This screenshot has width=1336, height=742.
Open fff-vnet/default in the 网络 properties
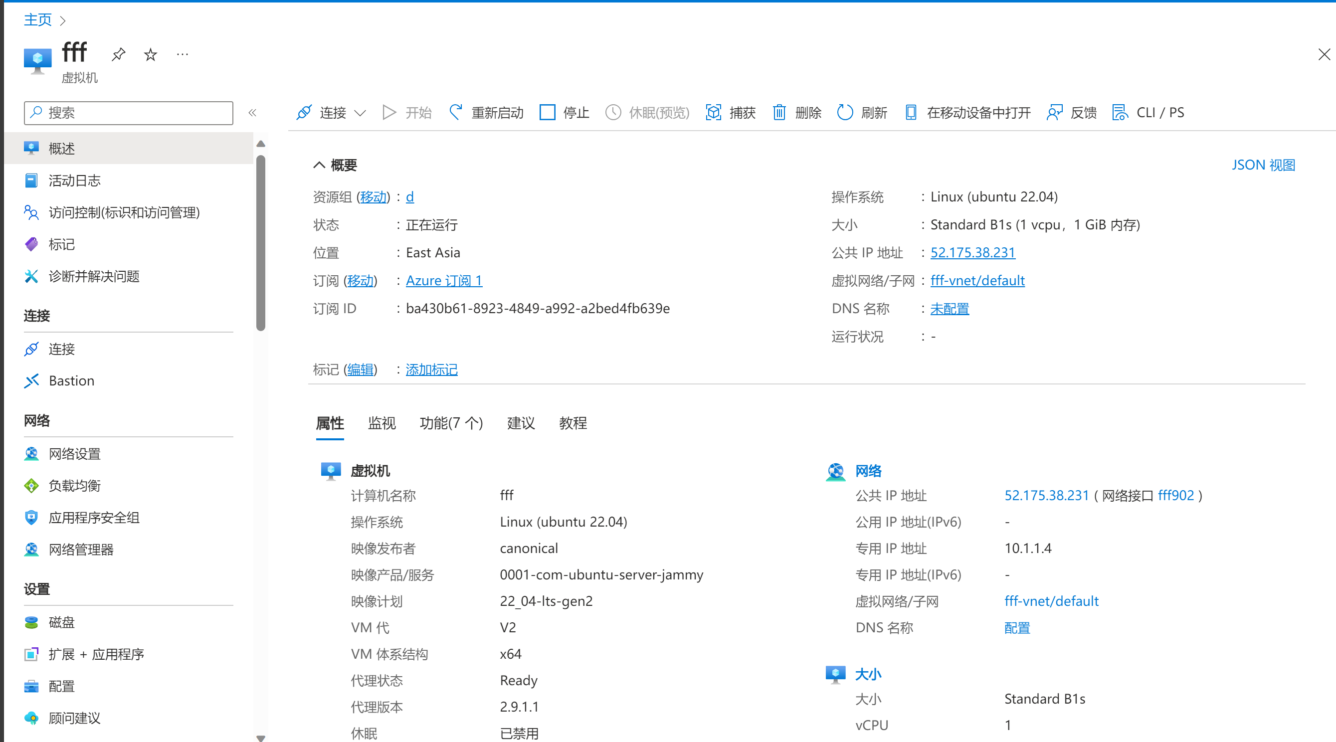[x=1051, y=601]
